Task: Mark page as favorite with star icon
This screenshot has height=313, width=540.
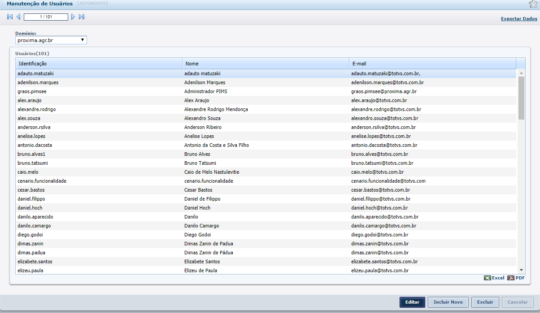Action: click(533, 4)
